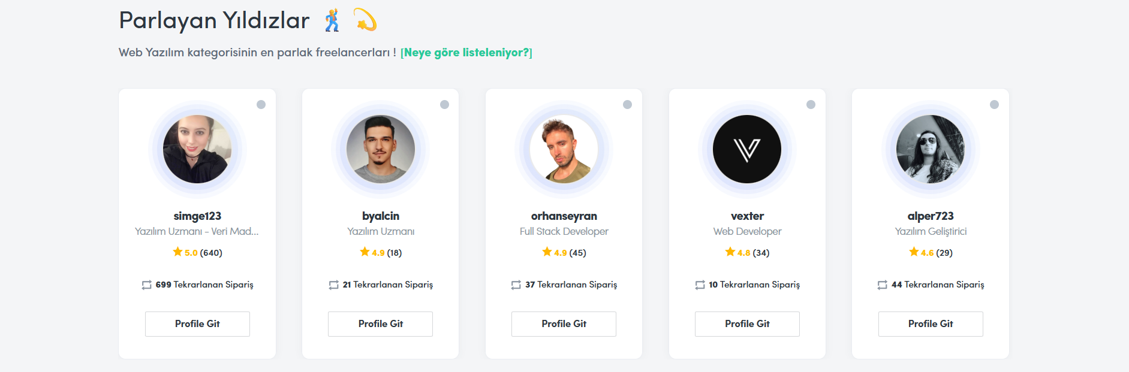
Task: Open simge123's profile with Profile Git
Action: coord(197,324)
